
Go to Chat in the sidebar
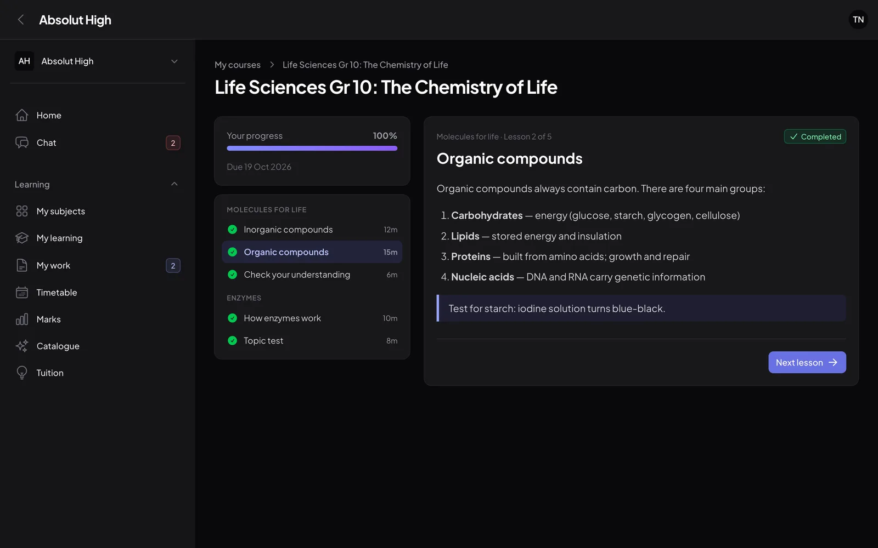click(x=98, y=142)
